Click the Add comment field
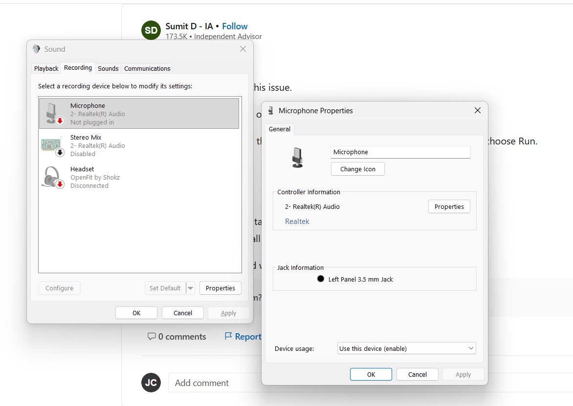Screen dimensions: 573x406 216,383
